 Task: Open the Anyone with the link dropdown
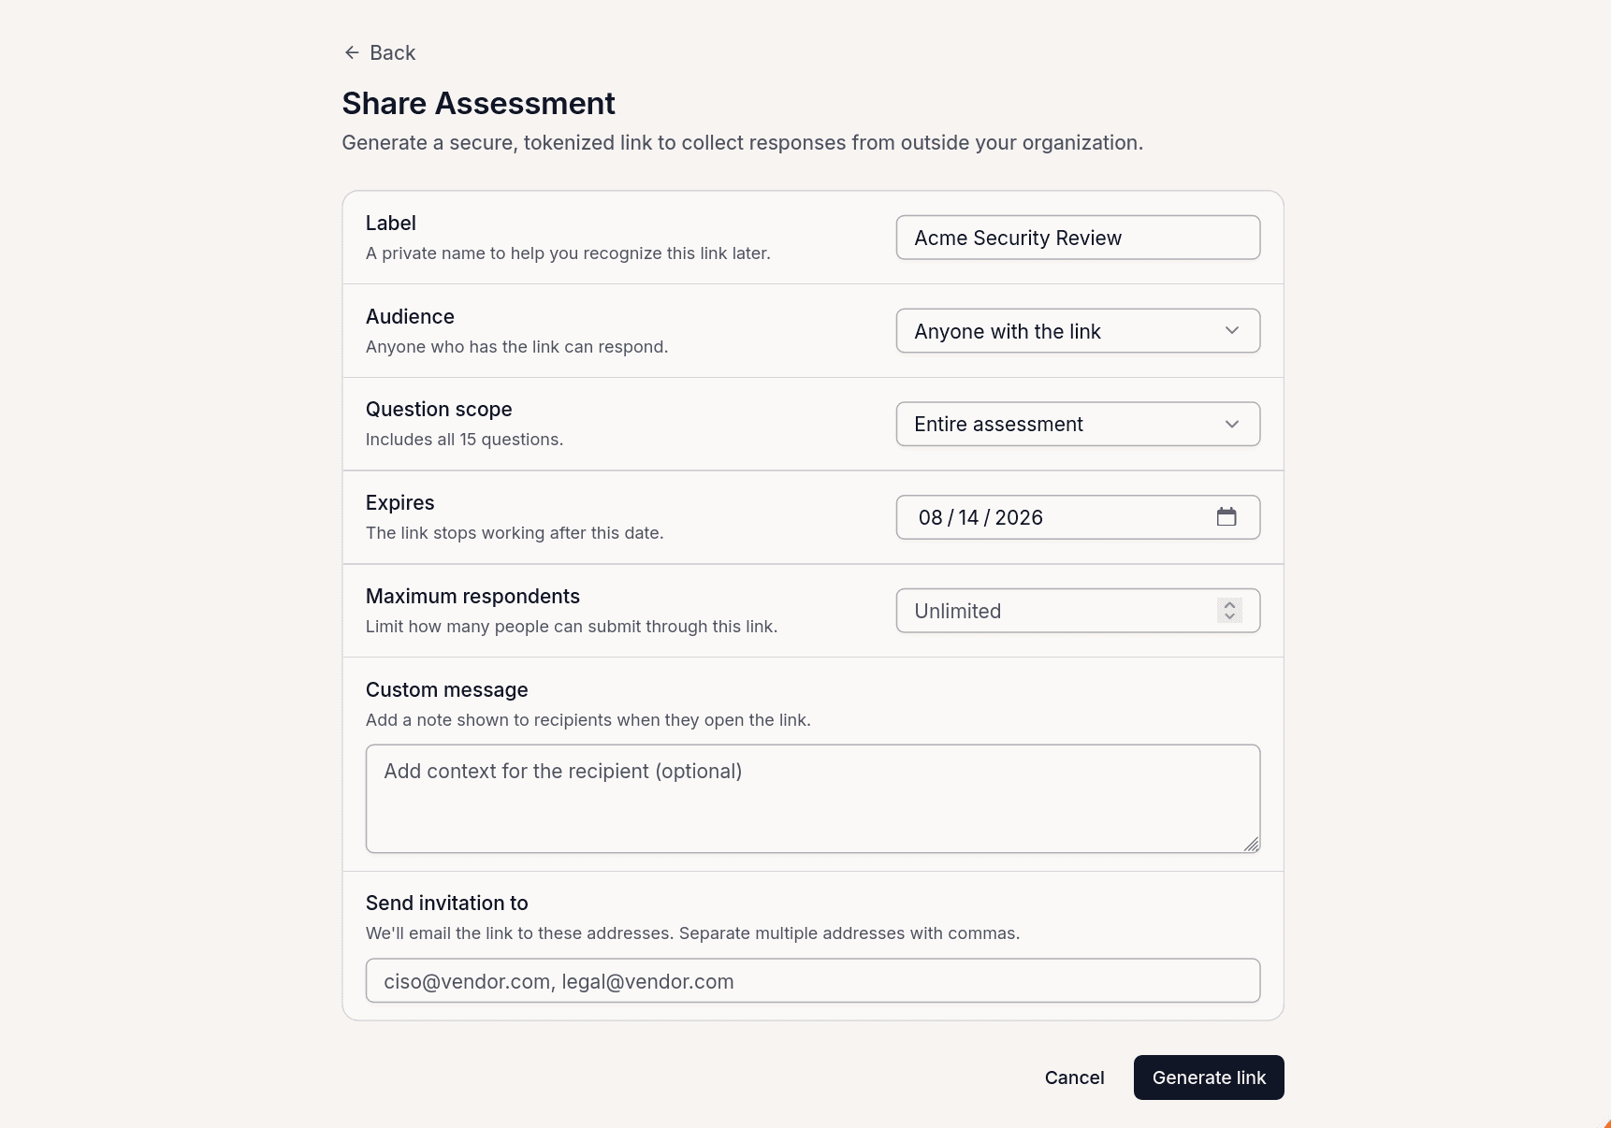[x=1078, y=331]
